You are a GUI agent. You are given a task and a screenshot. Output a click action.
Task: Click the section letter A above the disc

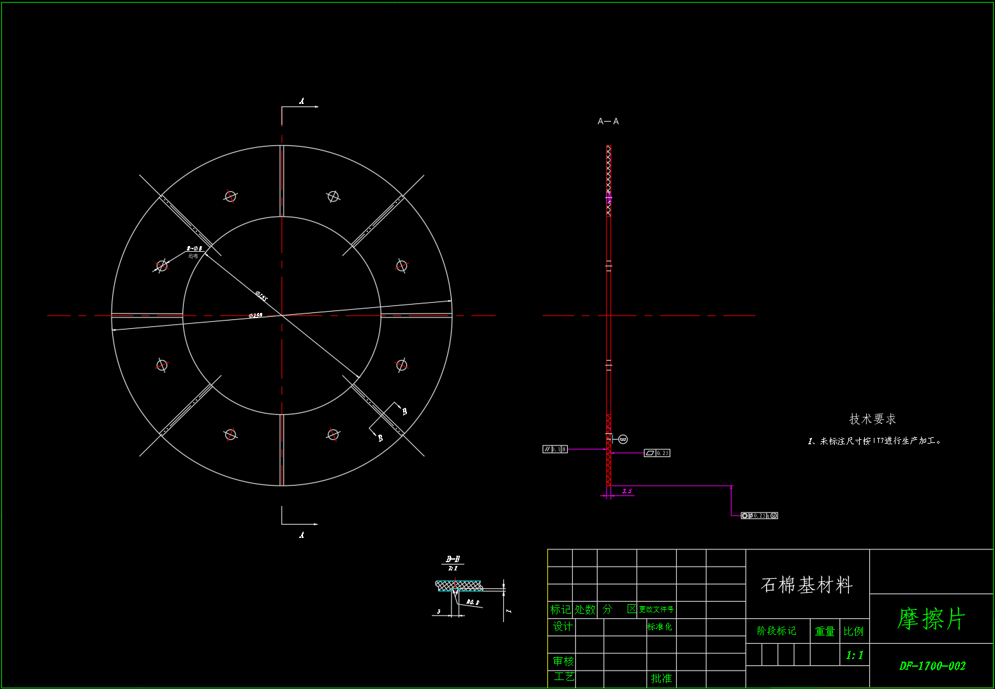pyautogui.click(x=302, y=101)
